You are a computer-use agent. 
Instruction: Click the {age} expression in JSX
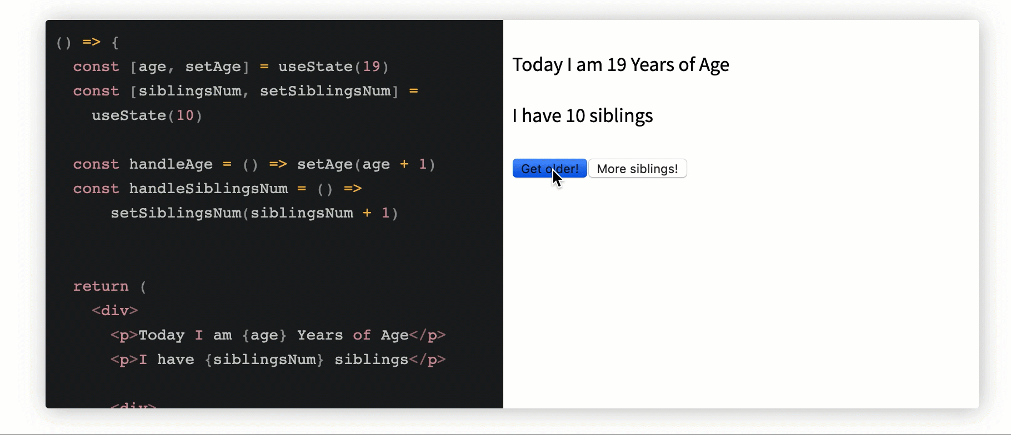pyautogui.click(x=264, y=335)
